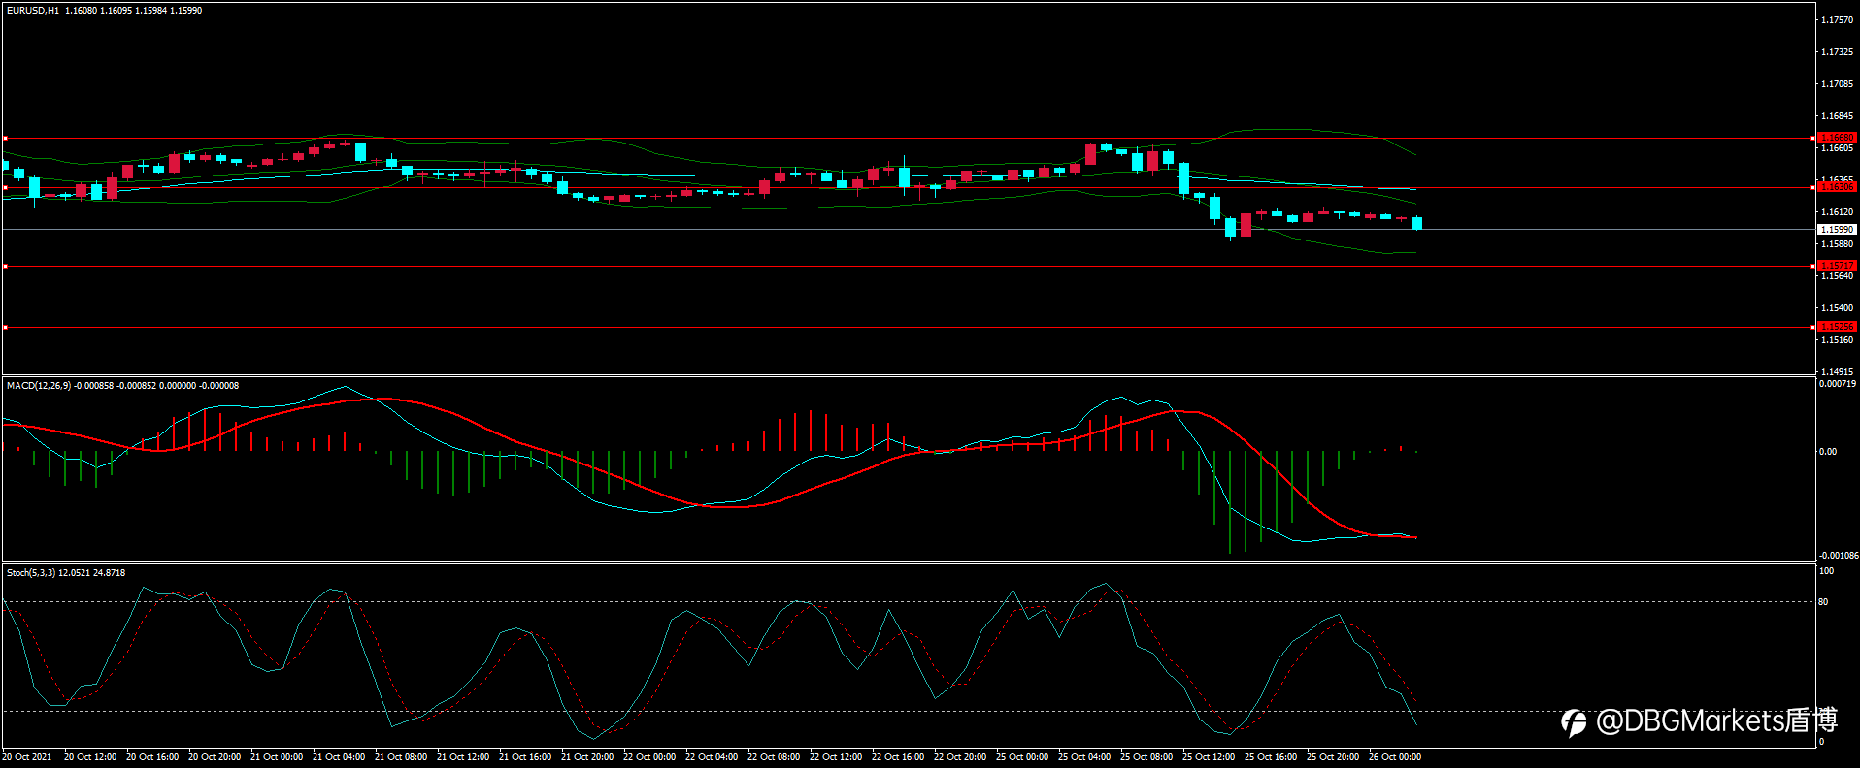Click the red 1.15256 price tag
This screenshot has height=768, width=1860.
pos(1837,327)
